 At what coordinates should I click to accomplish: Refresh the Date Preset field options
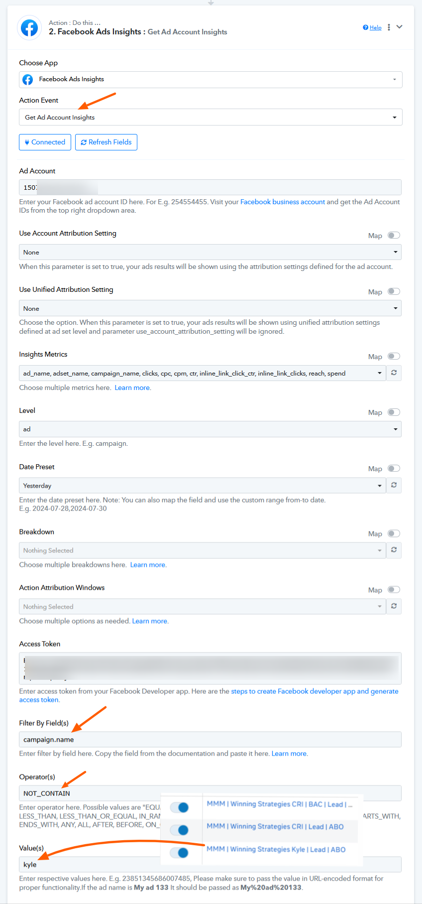point(394,485)
